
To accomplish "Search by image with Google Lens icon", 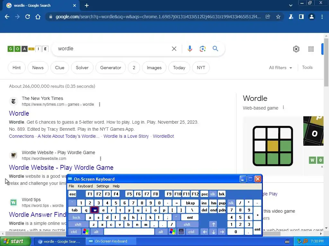I will [x=203, y=49].
